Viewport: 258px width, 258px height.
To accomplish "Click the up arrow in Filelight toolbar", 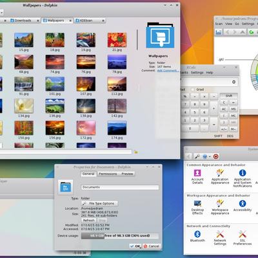I will 243,32.
